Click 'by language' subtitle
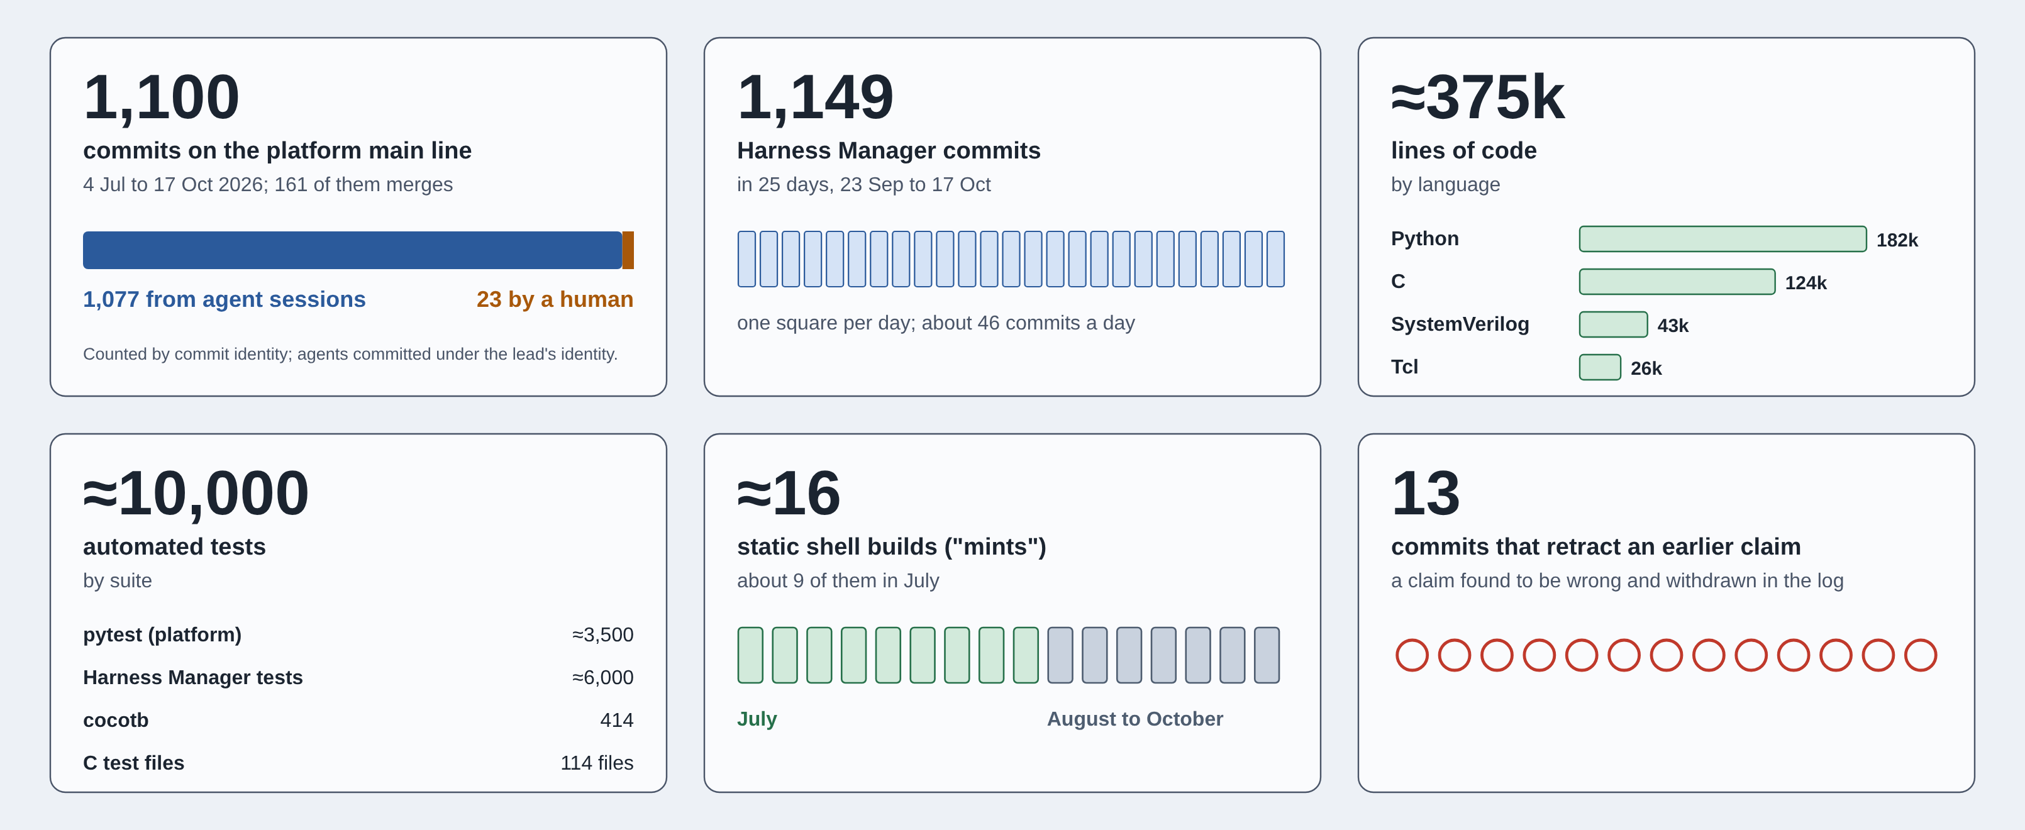Viewport: 2025px width, 830px height. (1446, 185)
